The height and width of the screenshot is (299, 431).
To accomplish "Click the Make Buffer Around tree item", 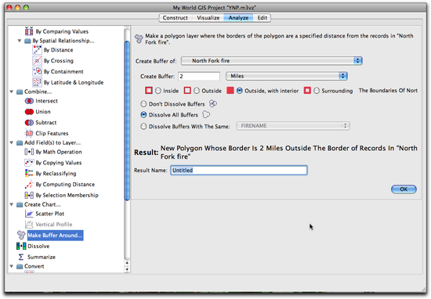I will [55, 236].
